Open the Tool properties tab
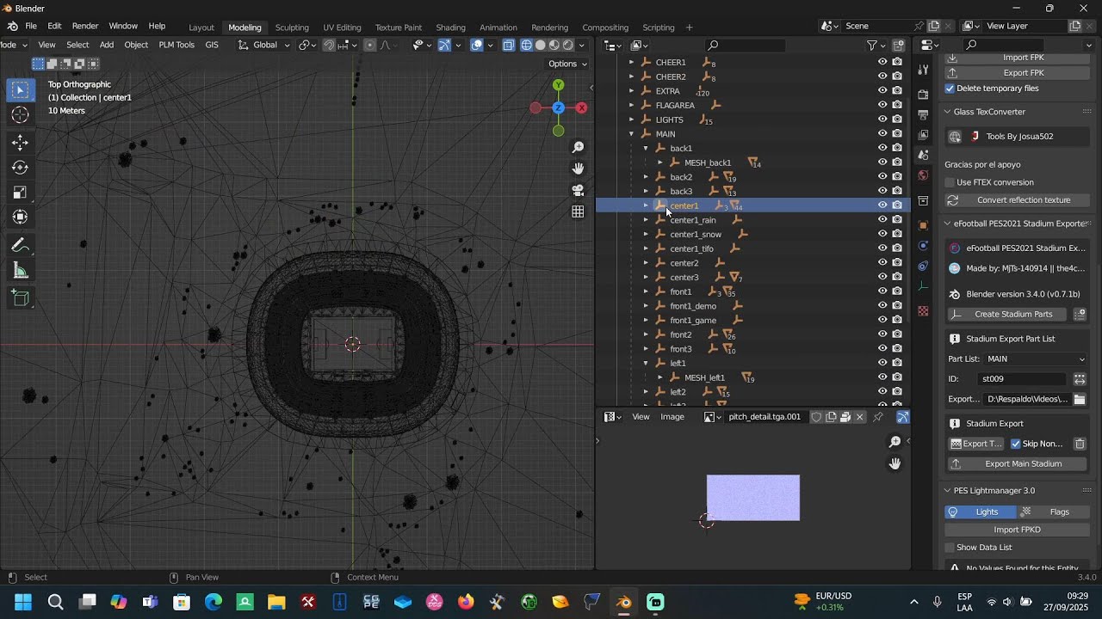The image size is (1102, 619). 923,70
